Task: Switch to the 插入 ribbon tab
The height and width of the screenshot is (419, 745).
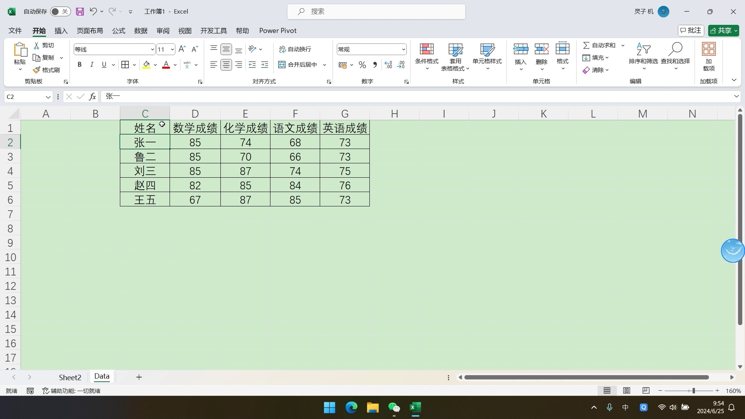Action: pos(61,31)
